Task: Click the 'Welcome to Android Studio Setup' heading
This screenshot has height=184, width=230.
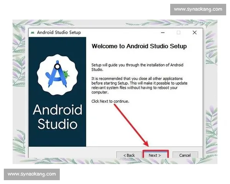Action: [x=139, y=46]
